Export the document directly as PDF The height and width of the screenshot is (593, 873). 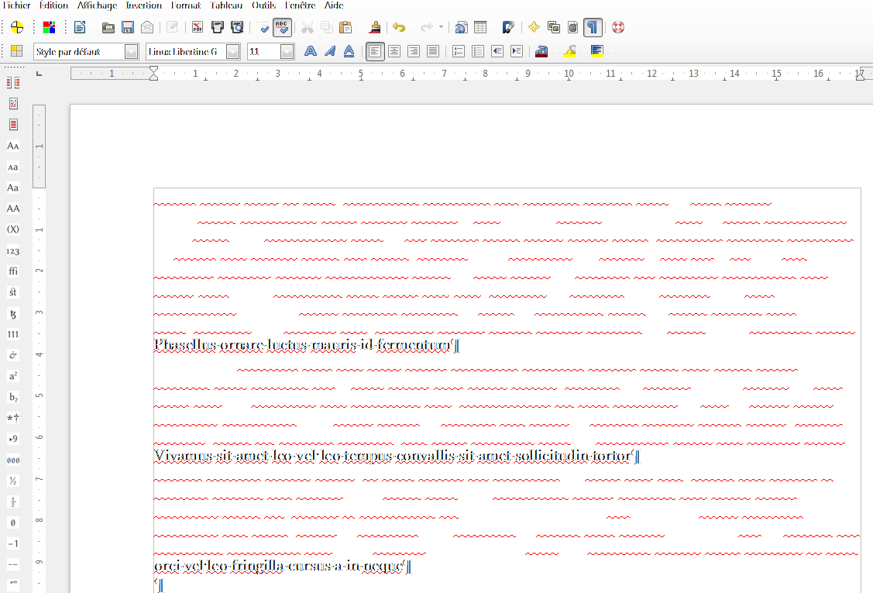pos(197,28)
